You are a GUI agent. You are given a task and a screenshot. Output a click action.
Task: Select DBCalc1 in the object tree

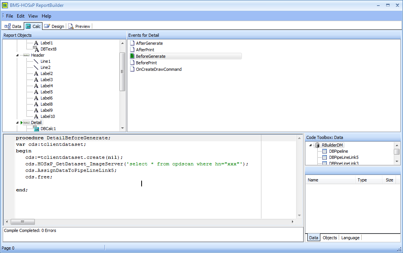coord(48,129)
